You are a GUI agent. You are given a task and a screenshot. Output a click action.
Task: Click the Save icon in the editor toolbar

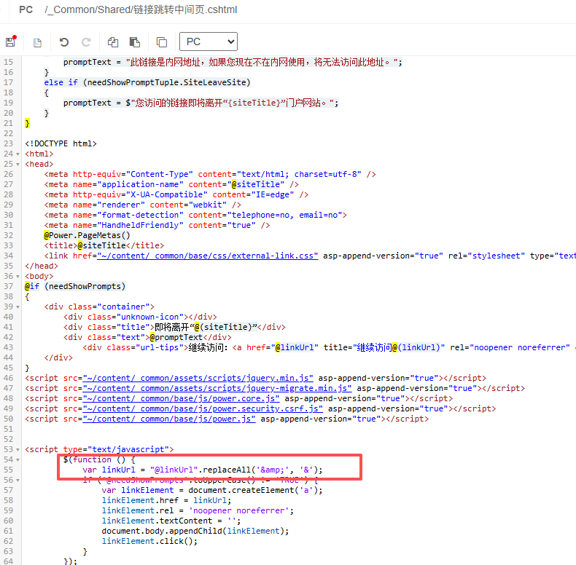[x=10, y=42]
